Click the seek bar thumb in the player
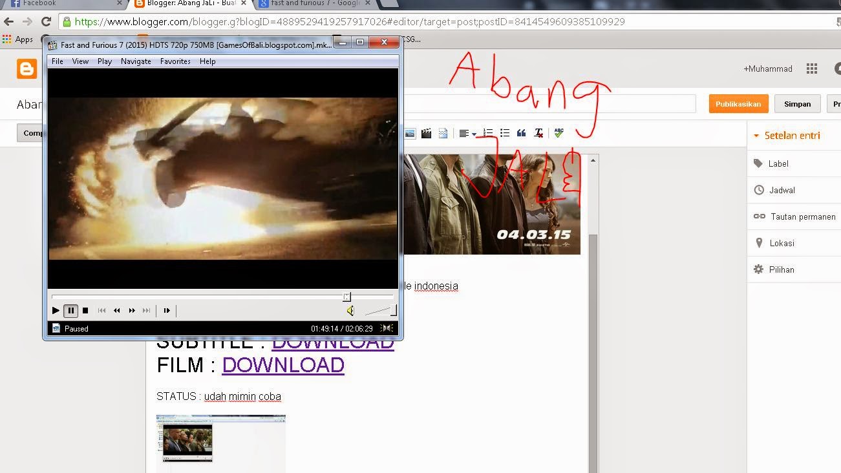 pos(346,297)
